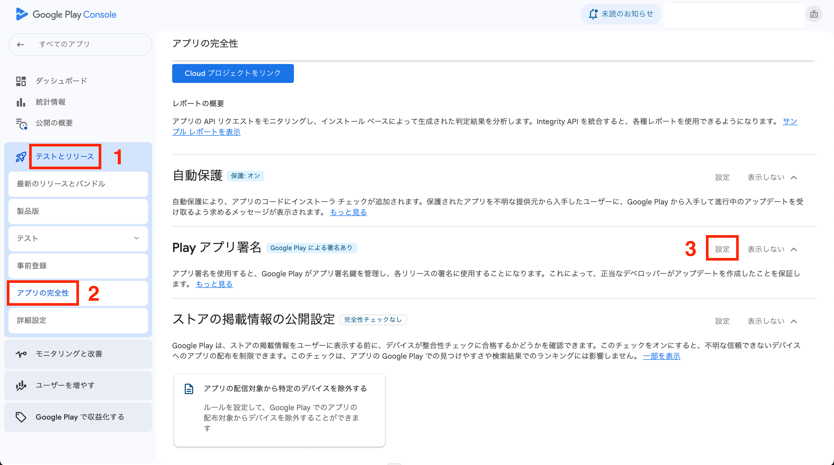Click もっと見る link under 自動保護
The width and height of the screenshot is (834, 465).
point(348,212)
